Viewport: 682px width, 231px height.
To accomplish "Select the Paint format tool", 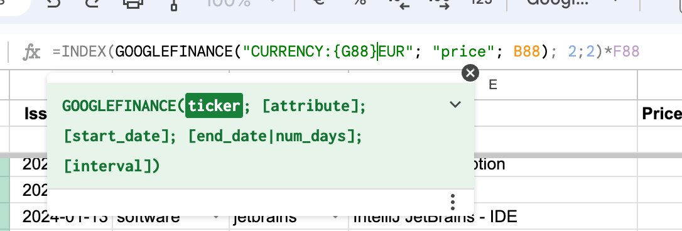I will [x=173, y=4].
